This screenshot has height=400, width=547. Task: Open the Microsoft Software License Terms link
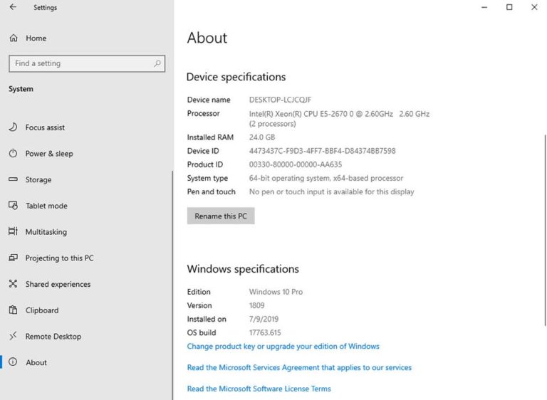point(259,389)
